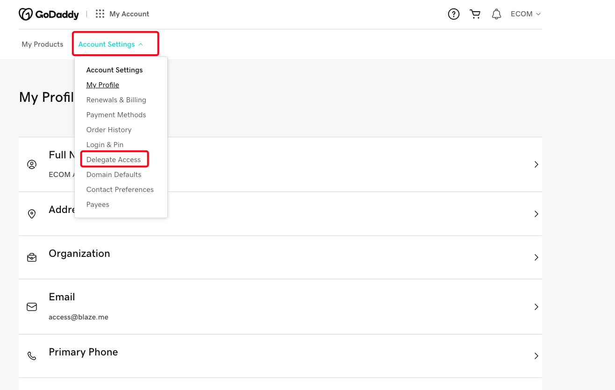Expand the Primary Phone row chevron
Image resolution: width=615 pixels, height=390 pixels.
pos(536,356)
